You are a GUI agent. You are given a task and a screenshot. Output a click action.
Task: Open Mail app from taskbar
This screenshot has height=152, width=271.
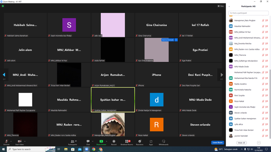click(80, 149)
